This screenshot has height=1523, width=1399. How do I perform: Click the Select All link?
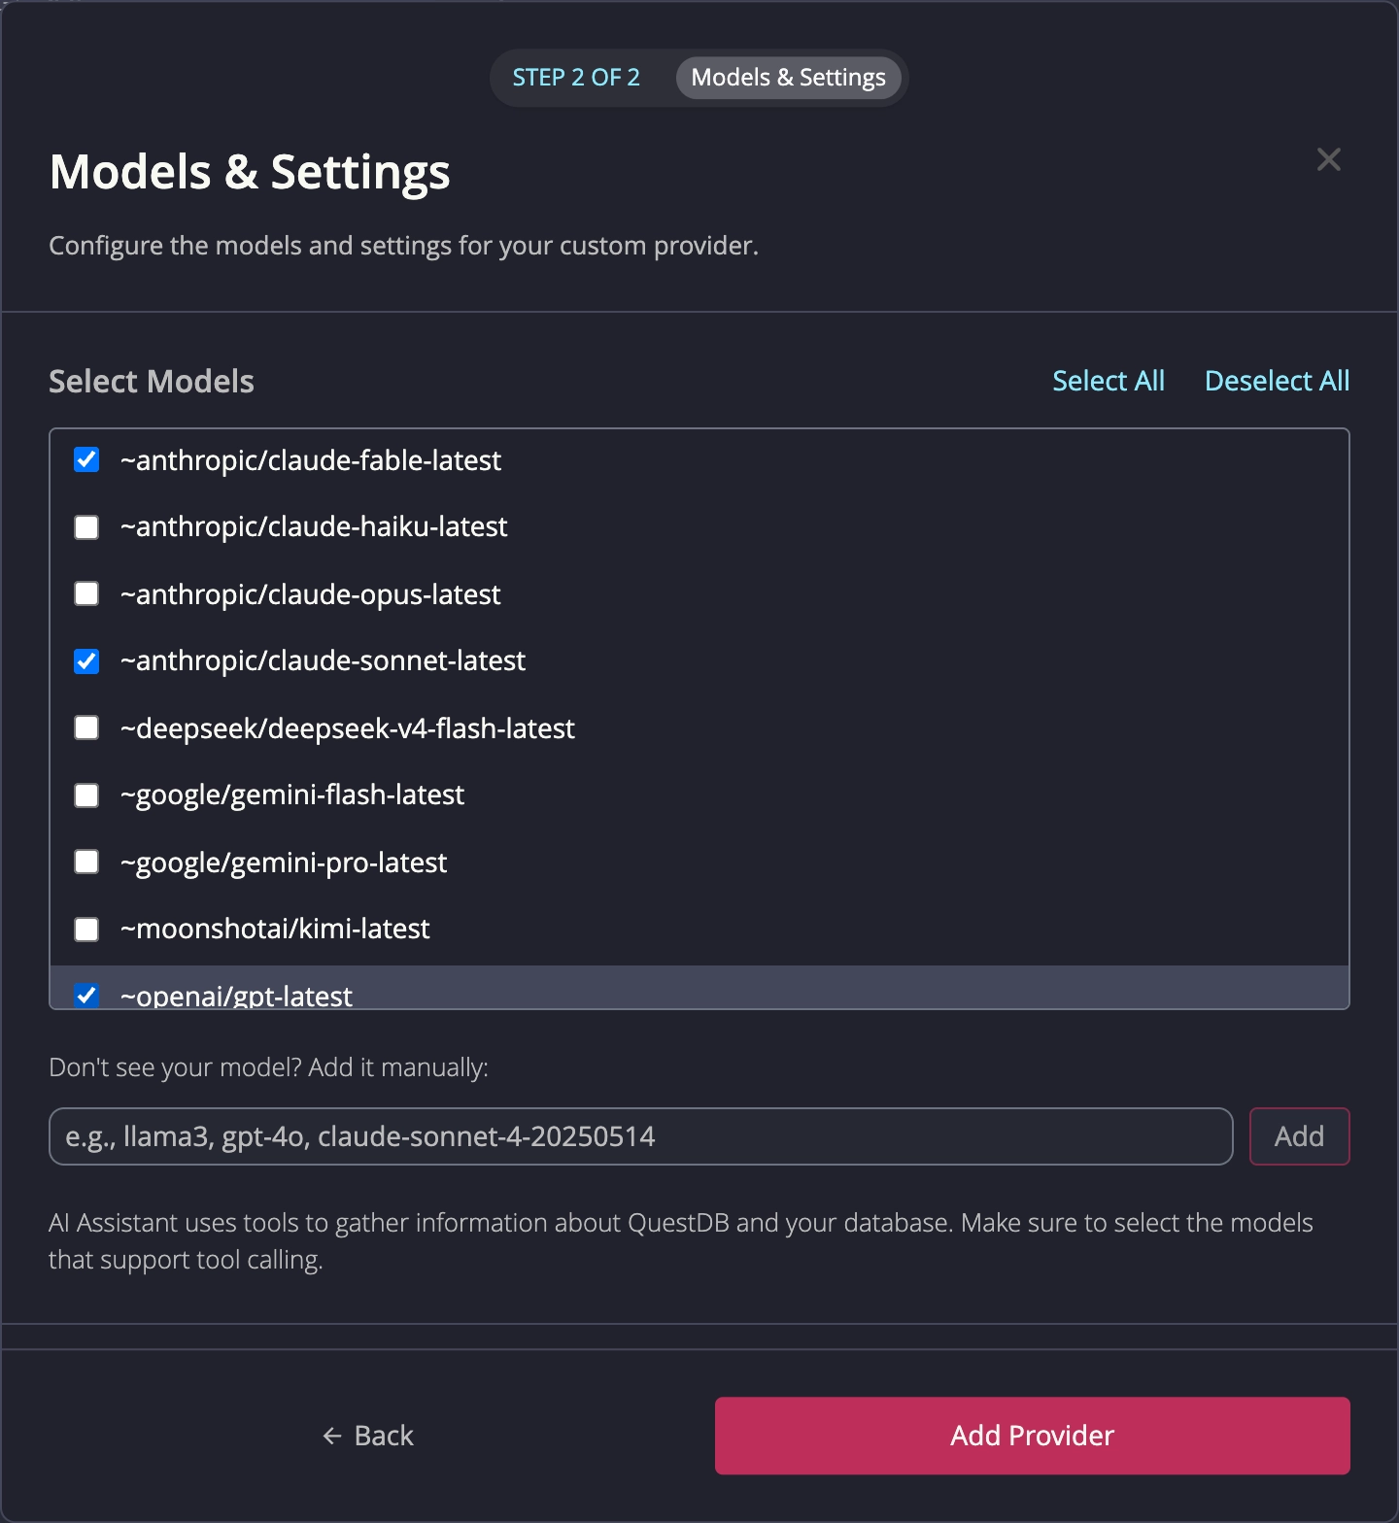click(1109, 381)
